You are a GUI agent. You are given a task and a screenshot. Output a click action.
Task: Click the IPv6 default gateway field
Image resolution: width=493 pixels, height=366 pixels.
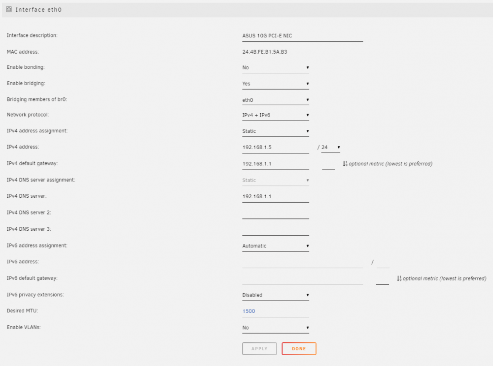pyautogui.click(x=303, y=278)
